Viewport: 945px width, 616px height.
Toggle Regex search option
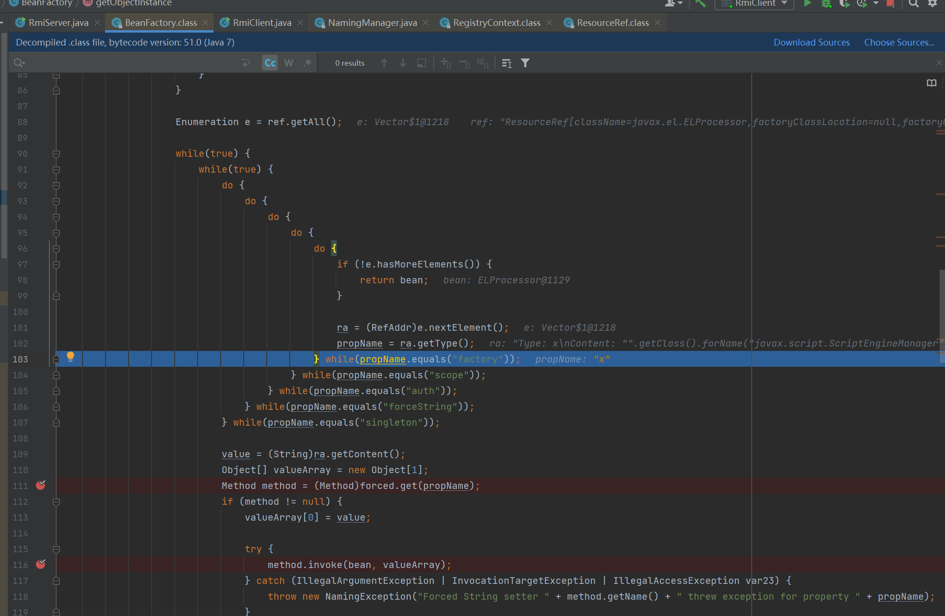[x=307, y=63]
